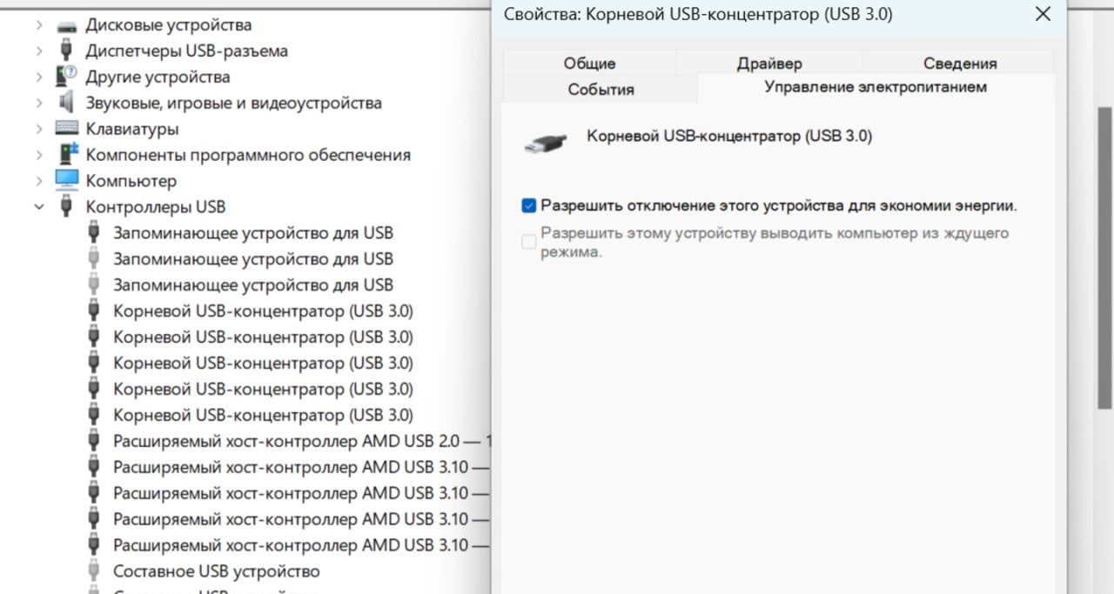Viewport: 1114px width, 594px height.
Task: Click the USB connector managers icon
Action: [66, 50]
